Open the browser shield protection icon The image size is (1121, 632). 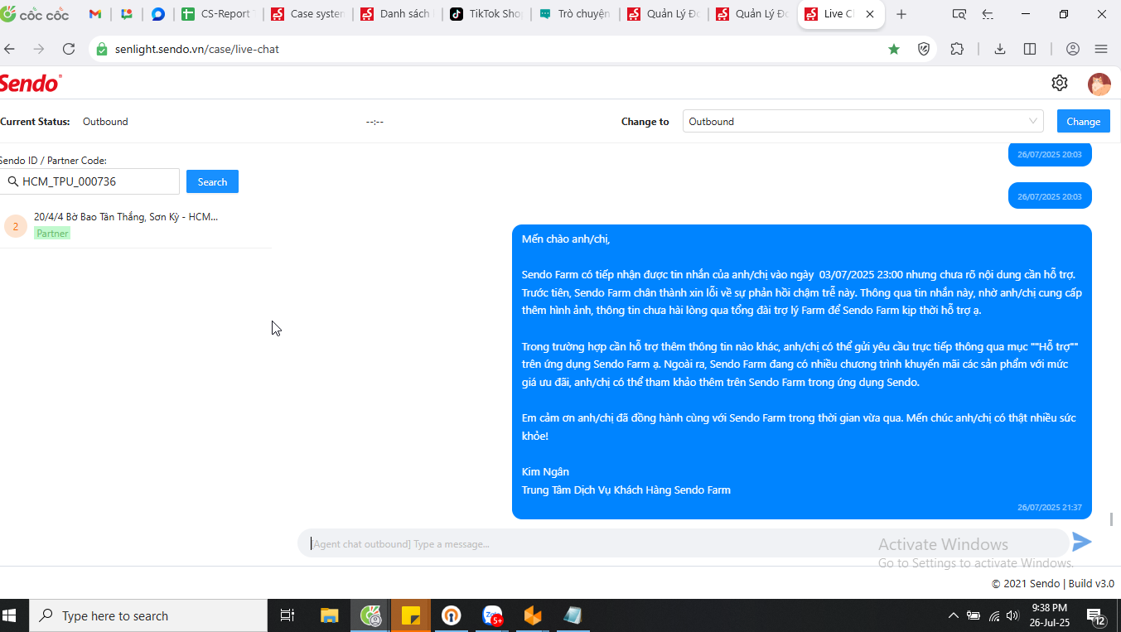click(924, 49)
